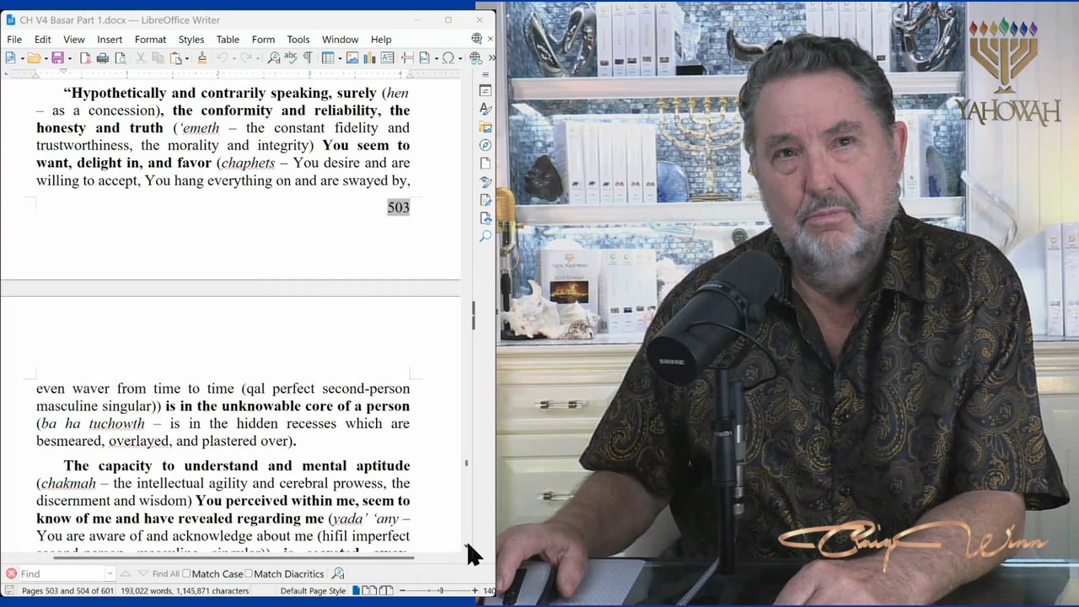Expand the Insert Table dropdown arrow
The height and width of the screenshot is (607, 1079).
tap(340, 59)
